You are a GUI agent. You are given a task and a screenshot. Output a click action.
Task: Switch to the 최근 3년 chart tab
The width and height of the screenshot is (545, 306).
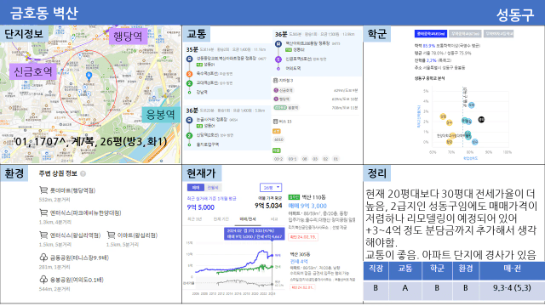pyautogui.click(x=194, y=219)
